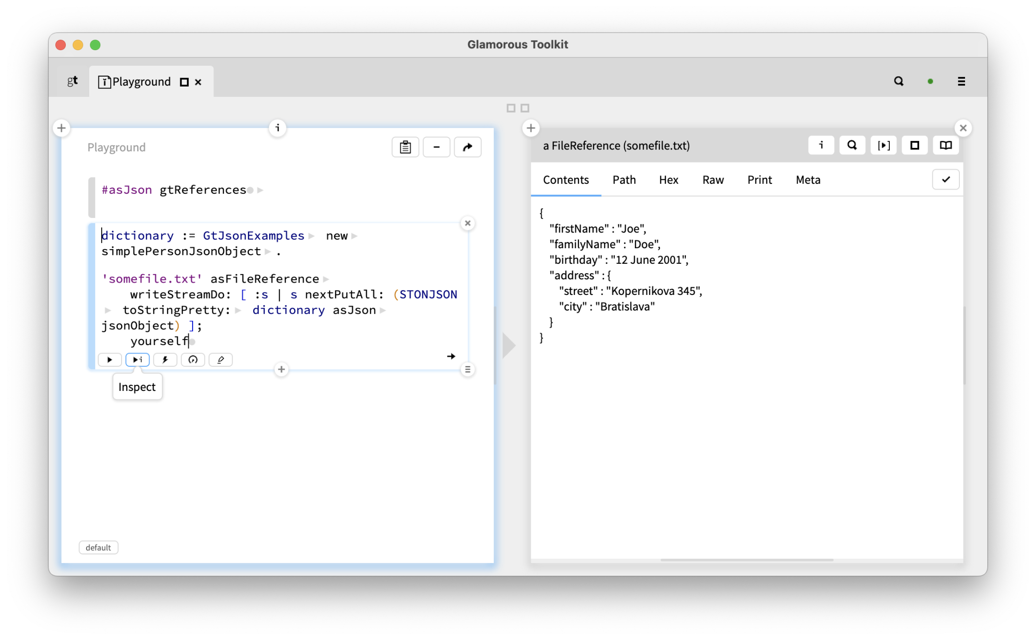Open inspector info button
This screenshot has width=1036, height=640.
(x=821, y=145)
